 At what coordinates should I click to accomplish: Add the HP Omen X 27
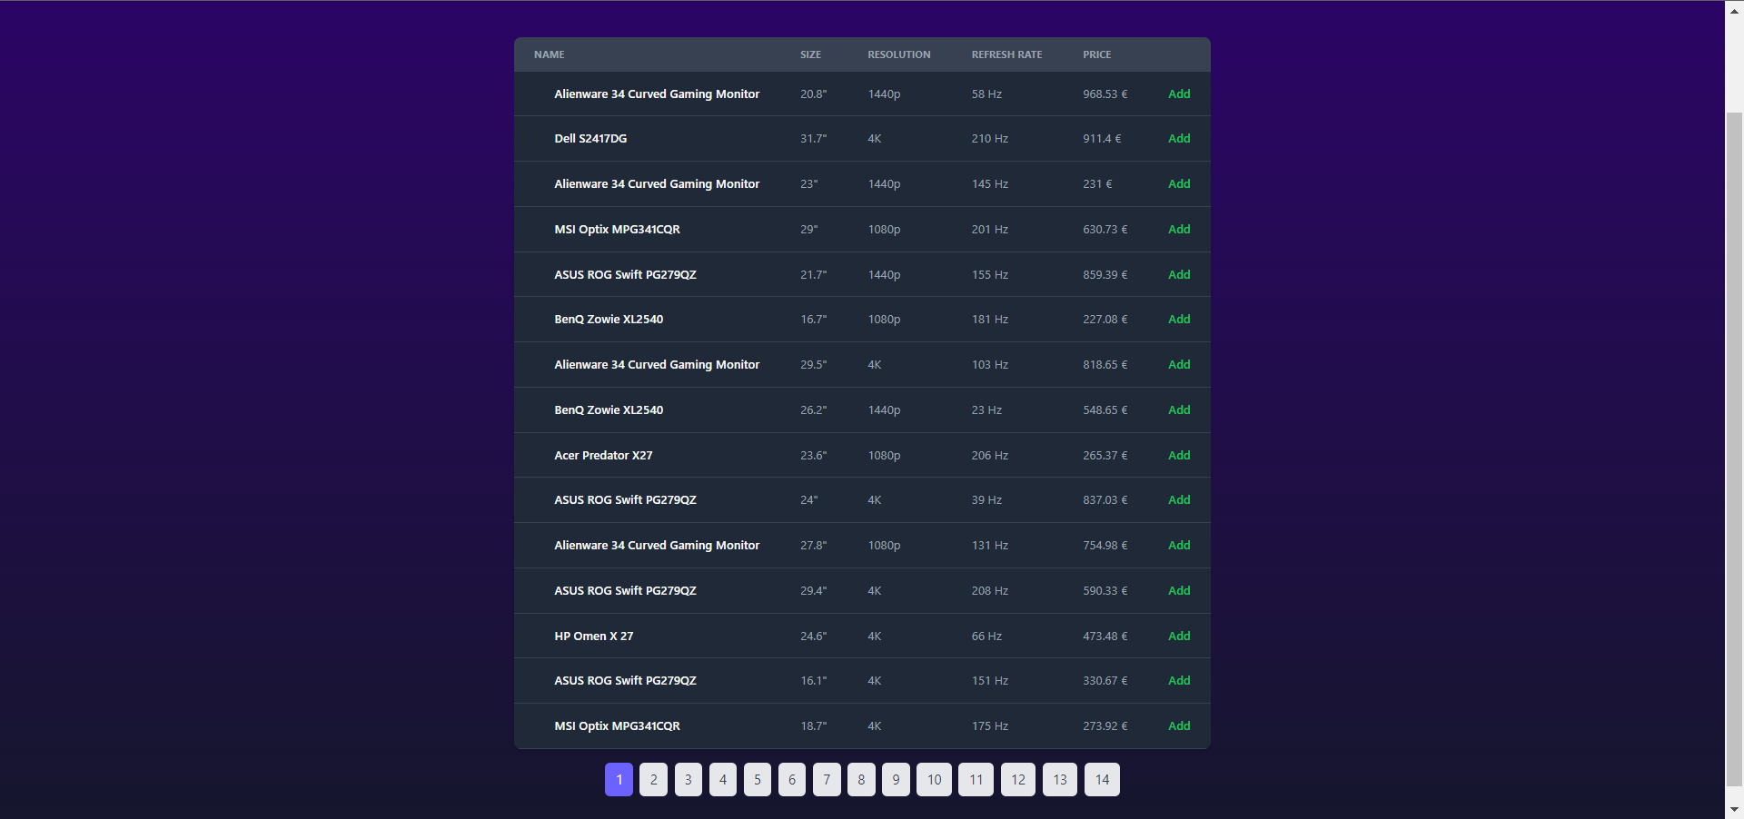(1178, 636)
